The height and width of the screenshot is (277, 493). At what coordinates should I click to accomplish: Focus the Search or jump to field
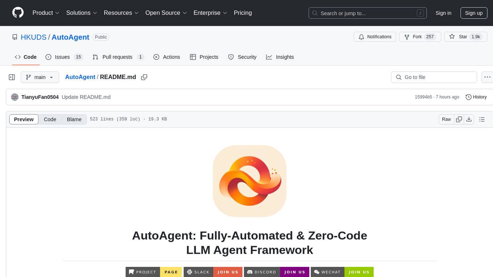coord(367,13)
